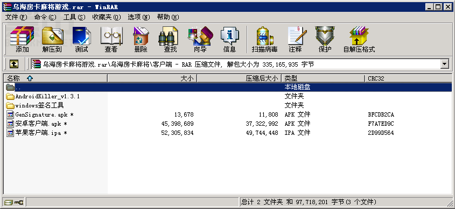Image resolution: width=455 pixels, height=209 pixels.
Task: Start 扫描病毒 (Virus scan)
Action: pos(264,39)
